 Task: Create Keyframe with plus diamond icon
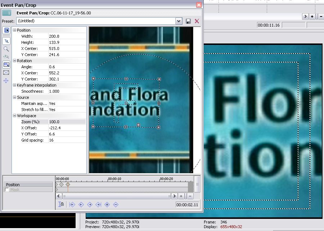point(107,205)
